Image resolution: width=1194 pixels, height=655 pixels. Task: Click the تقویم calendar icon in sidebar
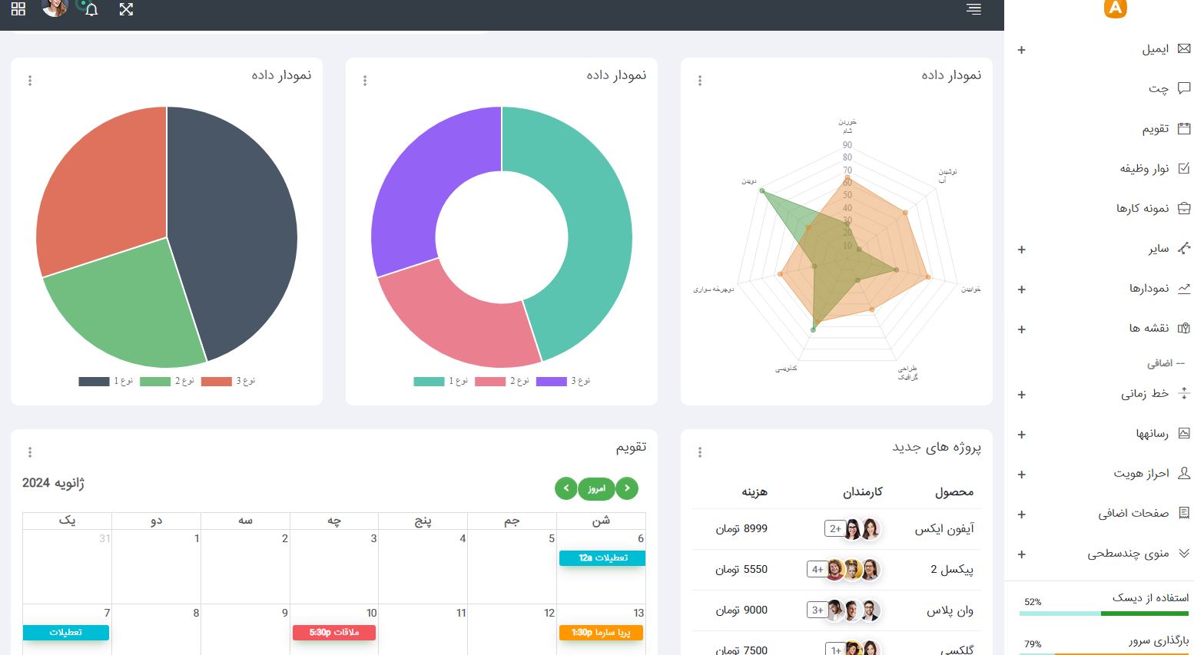(1184, 128)
